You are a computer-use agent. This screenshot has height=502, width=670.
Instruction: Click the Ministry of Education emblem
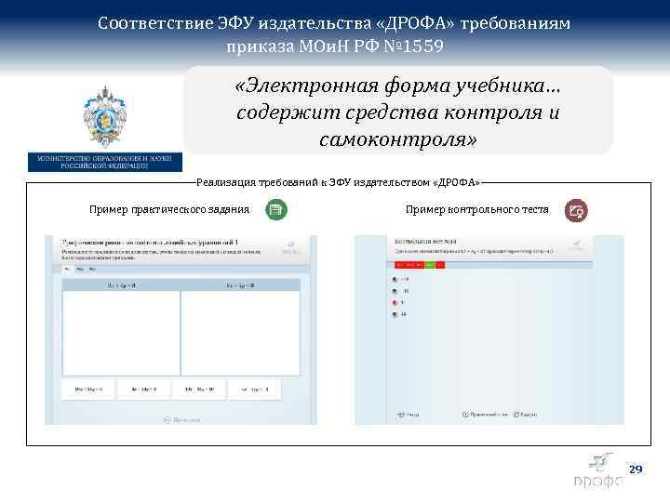[104, 116]
